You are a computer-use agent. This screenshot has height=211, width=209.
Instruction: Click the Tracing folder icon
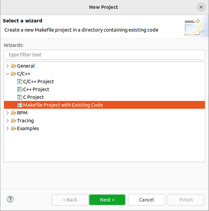(x=14, y=120)
